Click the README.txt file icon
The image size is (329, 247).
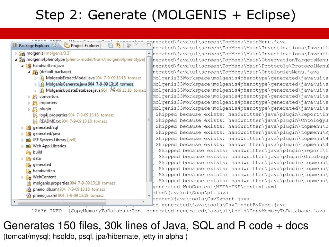(x=35, y=121)
